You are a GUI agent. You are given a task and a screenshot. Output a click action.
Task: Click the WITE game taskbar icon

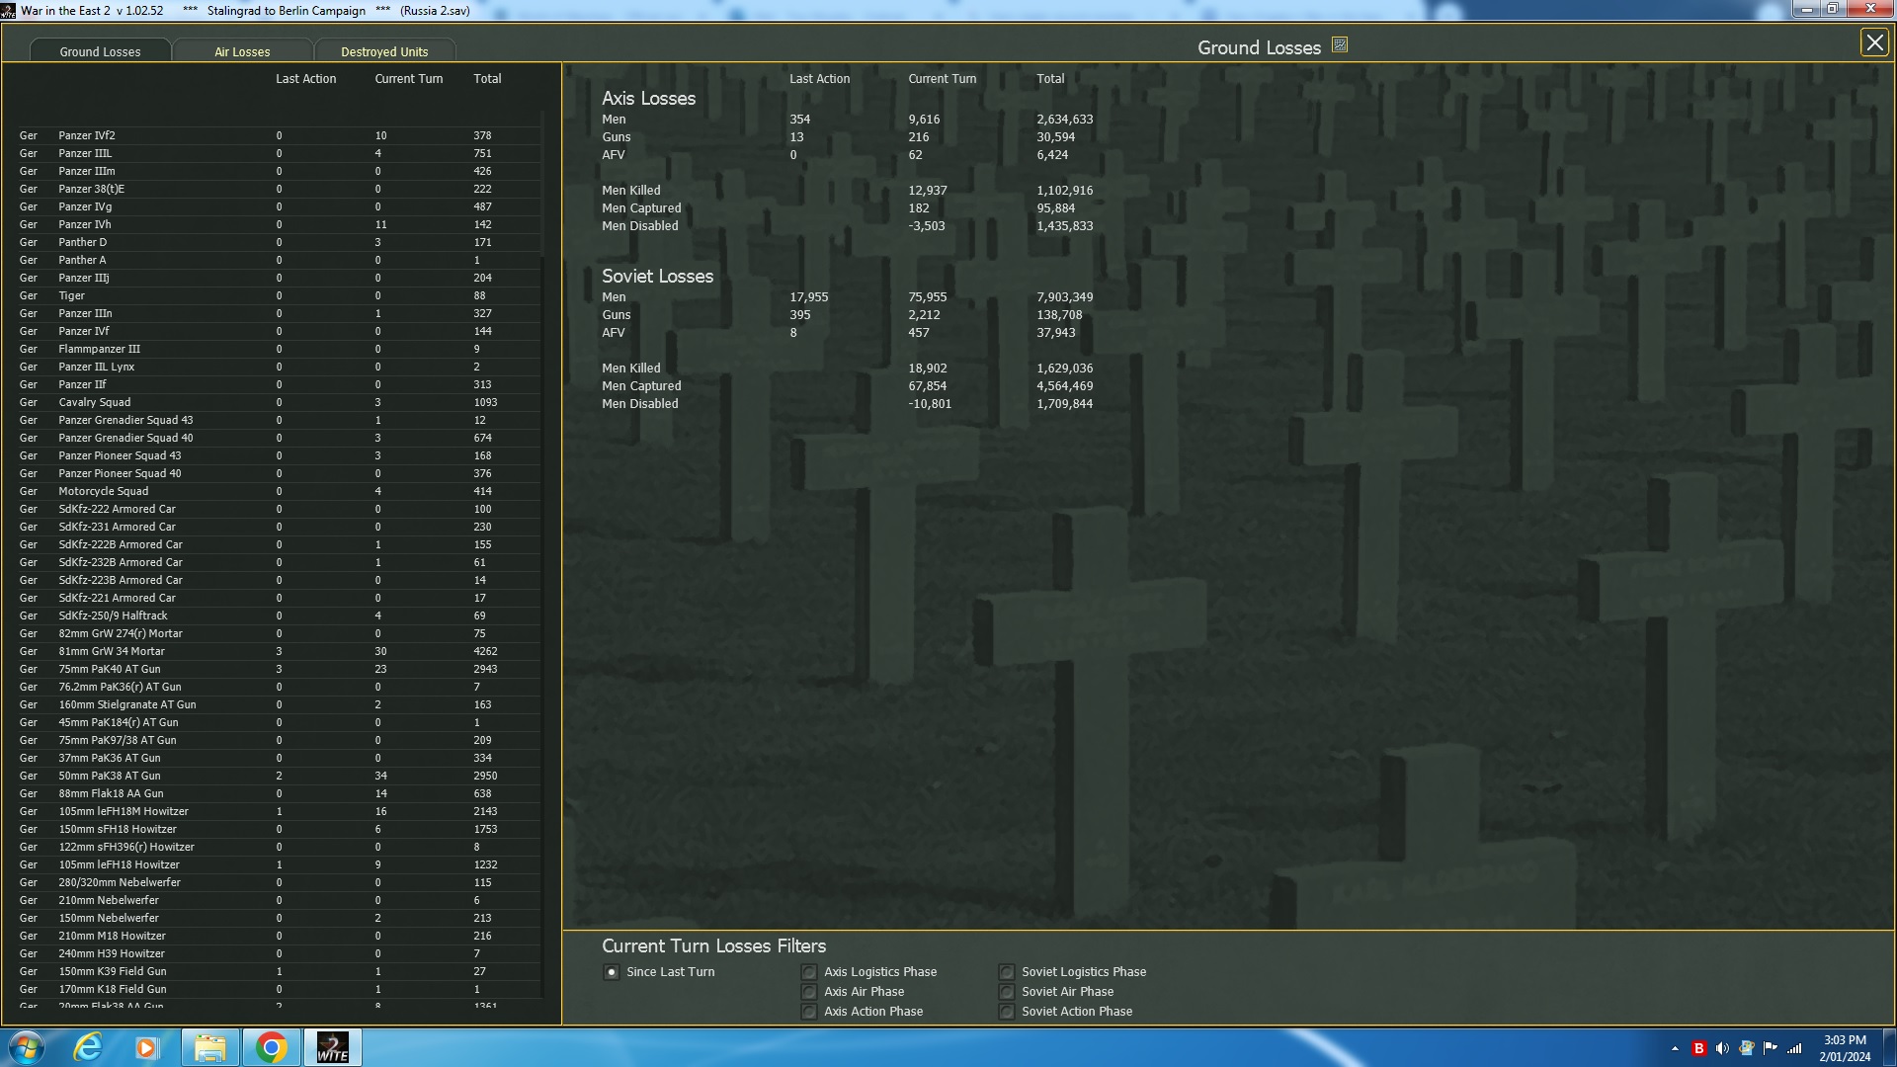[x=332, y=1047]
